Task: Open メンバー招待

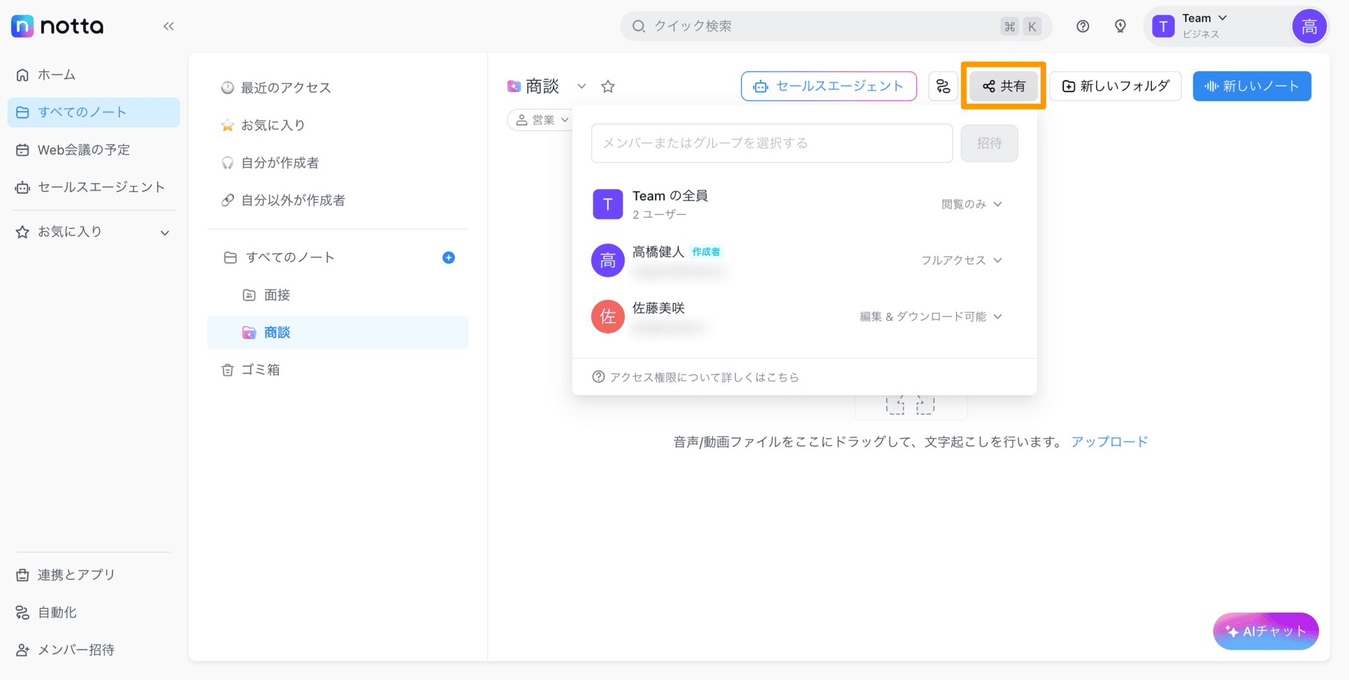Action: tap(93, 650)
